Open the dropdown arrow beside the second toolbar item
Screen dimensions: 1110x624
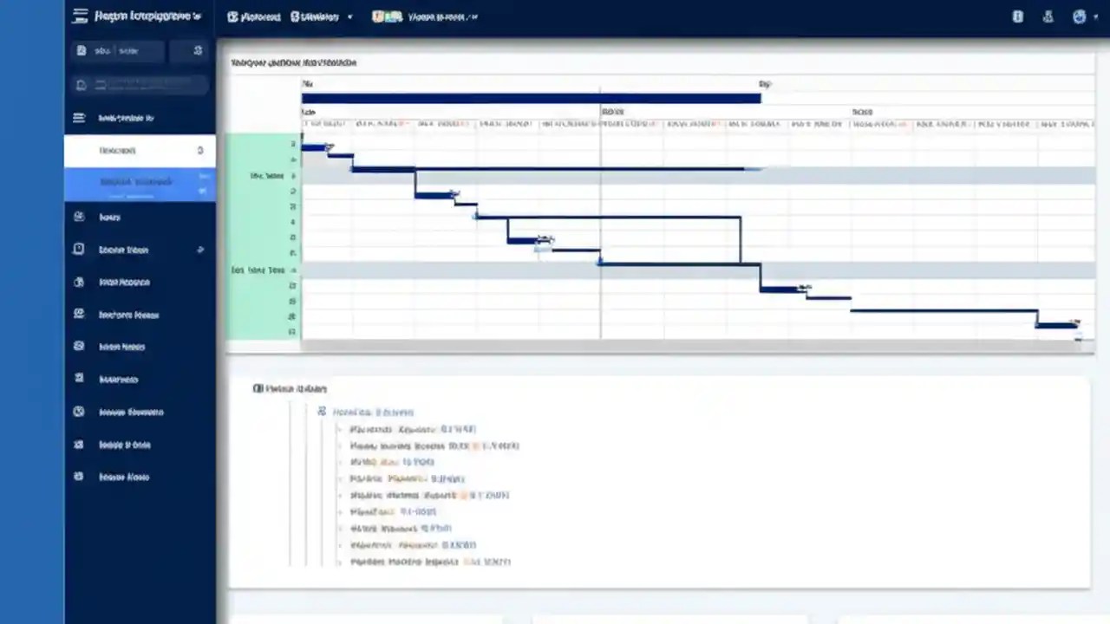point(349,16)
